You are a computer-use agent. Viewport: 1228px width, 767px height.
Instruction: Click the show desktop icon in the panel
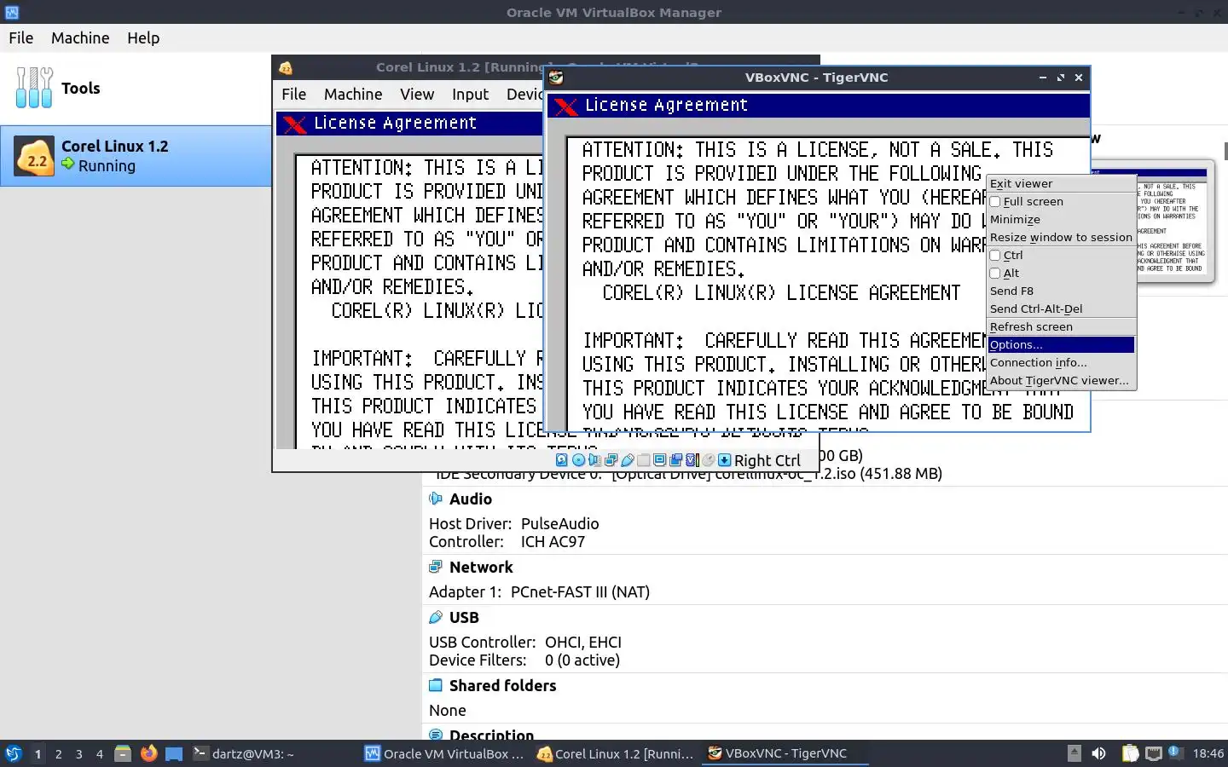[174, 753]
